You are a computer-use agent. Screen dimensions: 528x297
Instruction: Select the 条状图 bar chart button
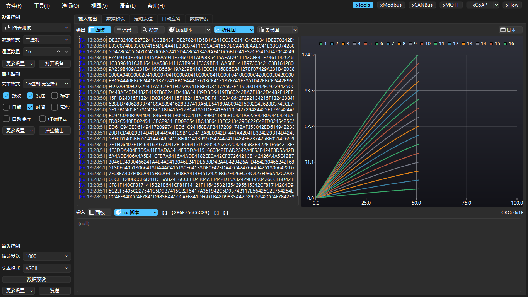277,30
